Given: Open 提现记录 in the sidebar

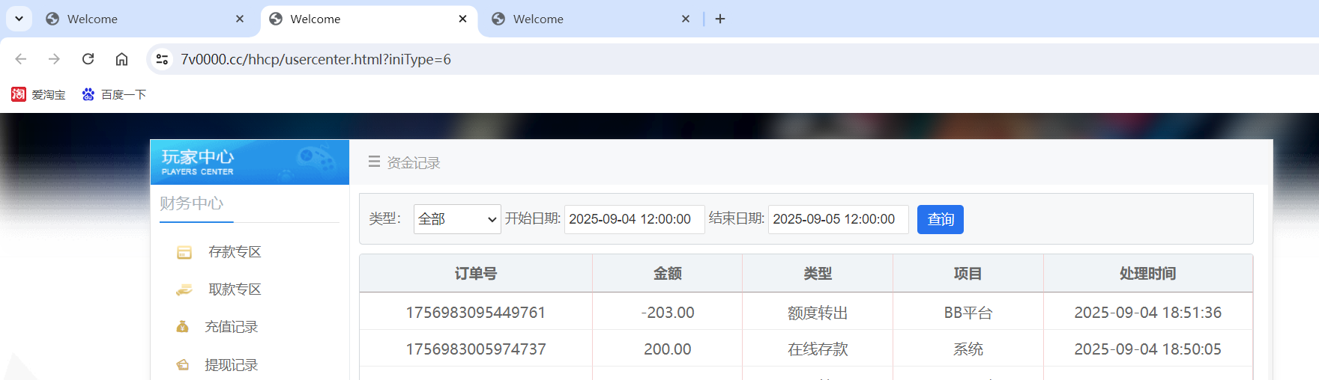Looking at the screenshot, I should tap(231, 365).
